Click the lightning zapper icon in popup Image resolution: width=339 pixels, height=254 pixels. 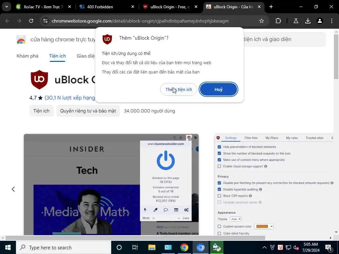145,210
